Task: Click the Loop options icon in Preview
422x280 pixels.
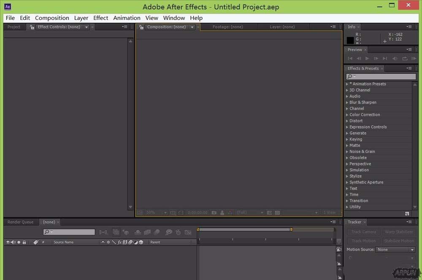Action: coord(405,59)
